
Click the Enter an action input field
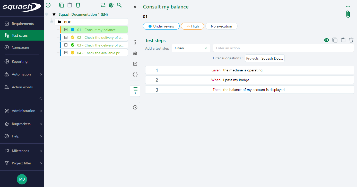pyautogui.click(x=283, y=48)
